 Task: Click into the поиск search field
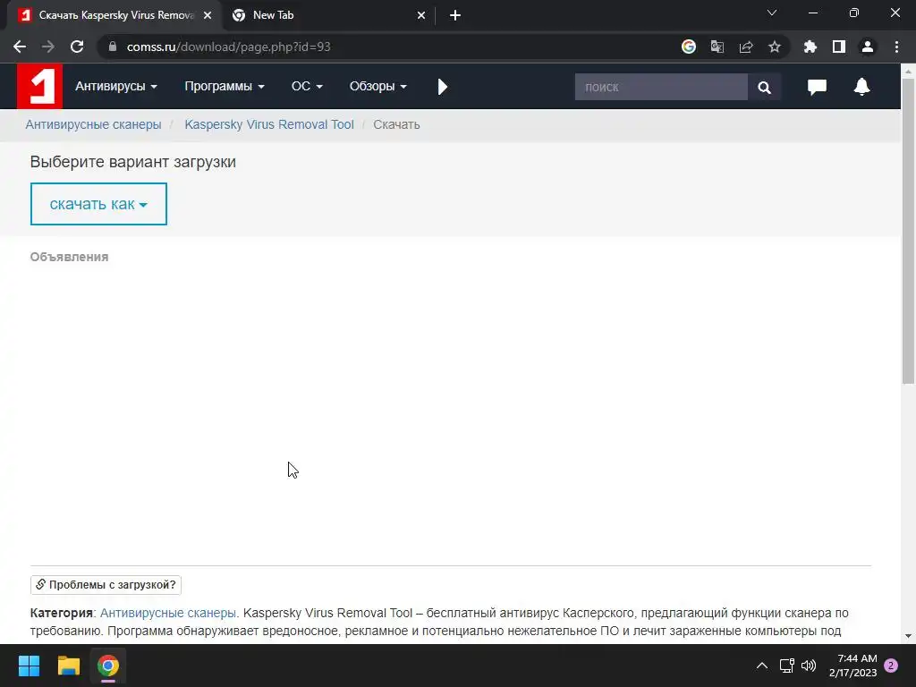pos(661,87)
